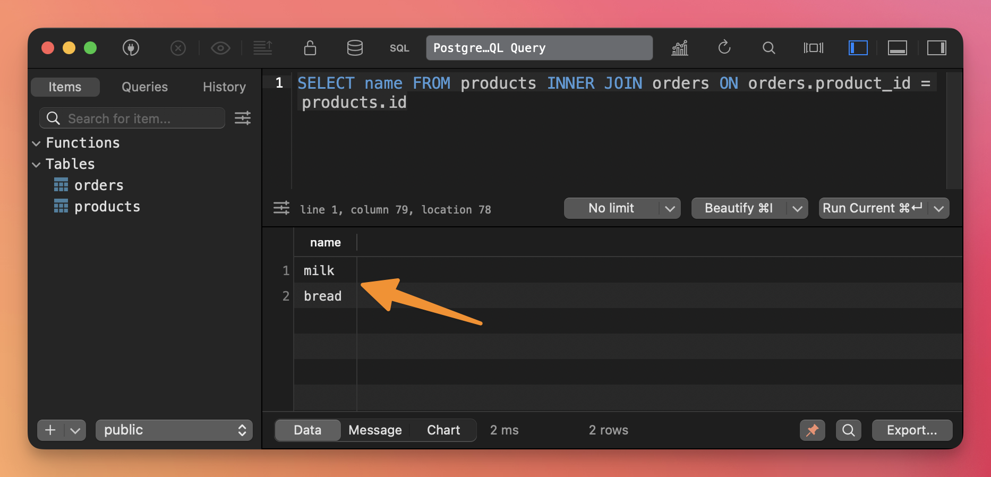Select the orders table
Viewport: 991px width, 477px height.
[99, 185]
